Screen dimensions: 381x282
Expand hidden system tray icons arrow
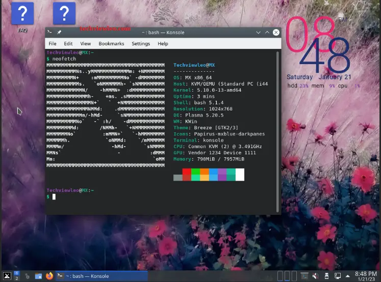point(348,276)
